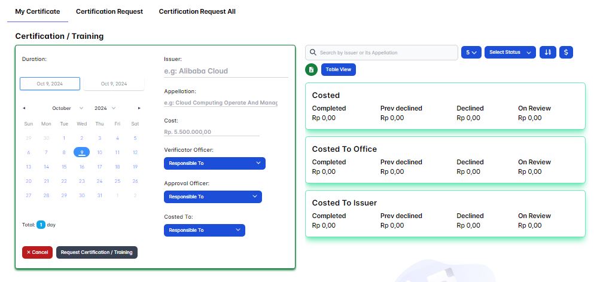Open the Costed To dropdown
Screen dimensions: 600x282
click(204, 230)
